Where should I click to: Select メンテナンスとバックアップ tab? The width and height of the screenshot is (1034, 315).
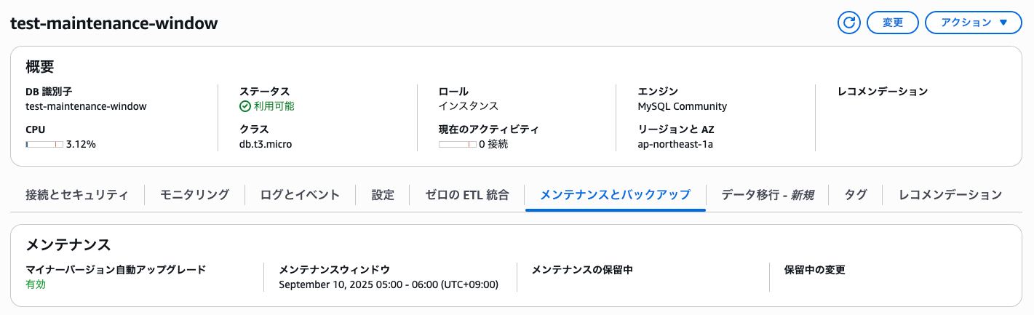pyautogui.click(x=615, y=195)
